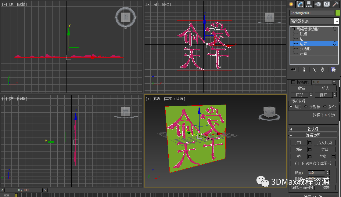This screenshot has width=341, height=197.
Task: Click the Left viewport ViewCube face
Action: click(x=125, y=111)
